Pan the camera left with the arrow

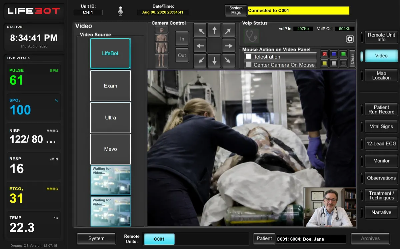point(200,46)
